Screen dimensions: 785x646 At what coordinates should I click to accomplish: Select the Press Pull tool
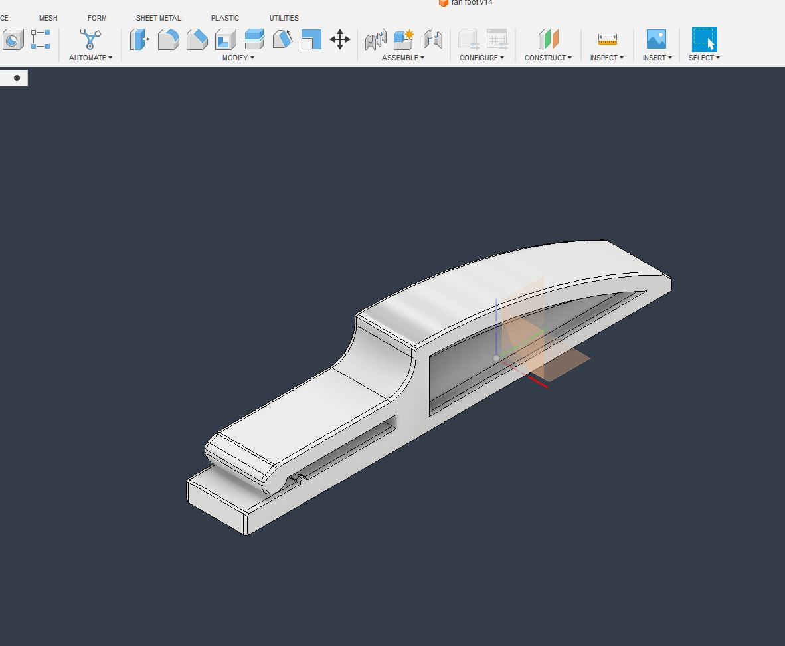coord(139,39)
